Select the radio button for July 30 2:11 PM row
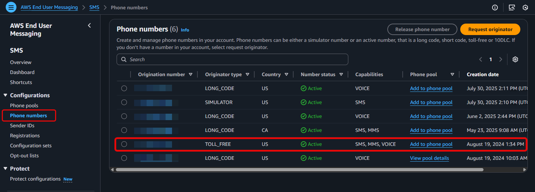535x192 pixels. (x=124, y=88)
